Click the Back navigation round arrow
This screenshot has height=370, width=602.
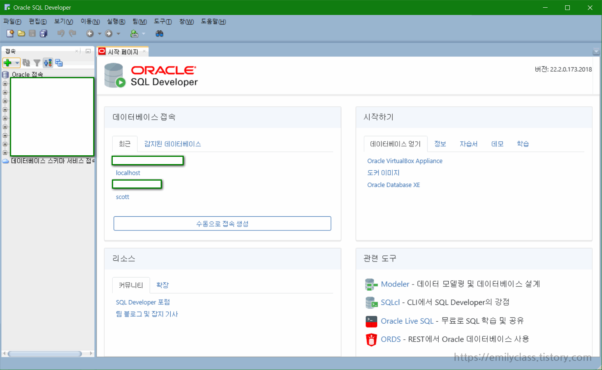90,33
